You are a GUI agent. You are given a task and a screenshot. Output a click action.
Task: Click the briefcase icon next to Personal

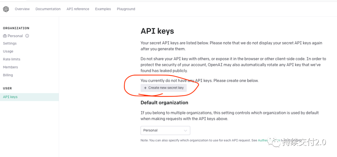pyautogui.click(x=5, y=36)
